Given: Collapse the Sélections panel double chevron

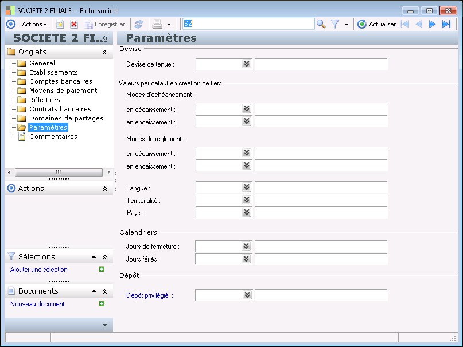Looking at the screenshot, I should [x=104, y=257].
